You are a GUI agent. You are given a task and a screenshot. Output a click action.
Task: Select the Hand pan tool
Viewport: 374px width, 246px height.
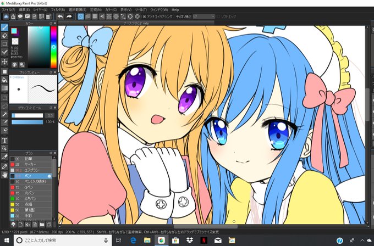pyautogui.click(x=4, y=175)
